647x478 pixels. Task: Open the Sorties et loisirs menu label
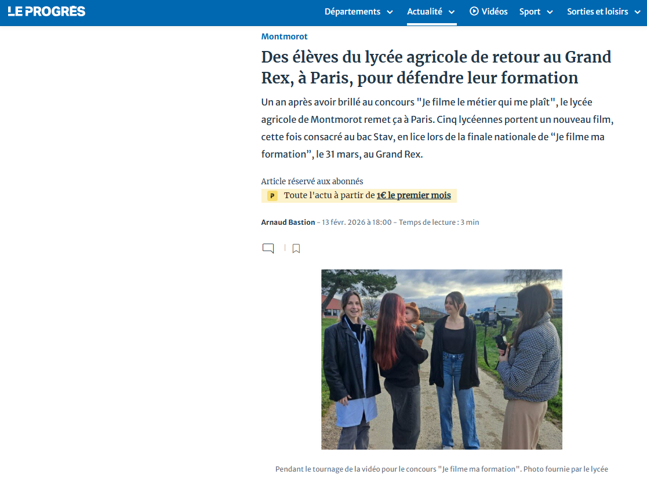pos(597,12)
